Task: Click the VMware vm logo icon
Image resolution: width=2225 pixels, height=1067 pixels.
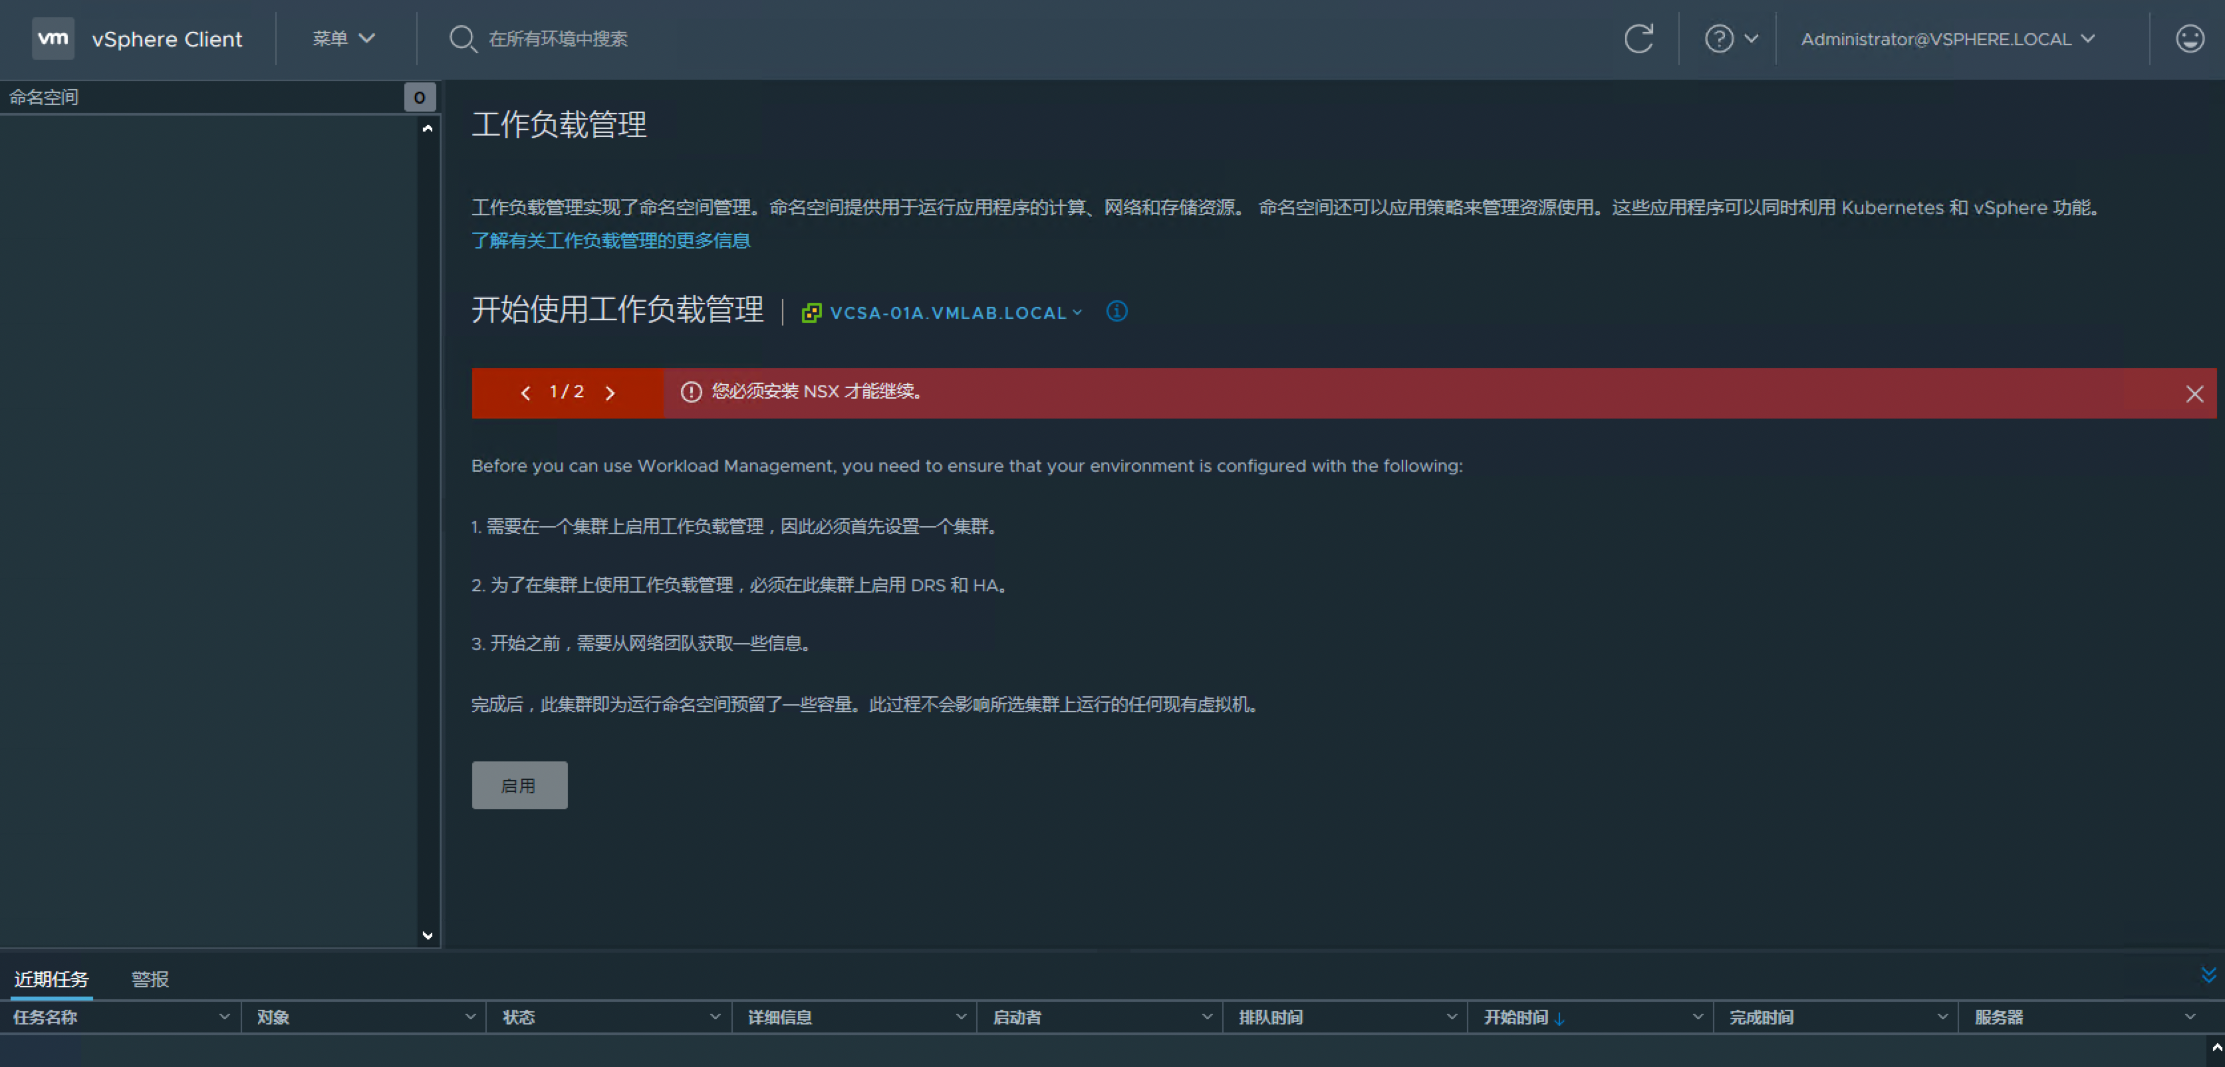Action: (x=53, y=38)
